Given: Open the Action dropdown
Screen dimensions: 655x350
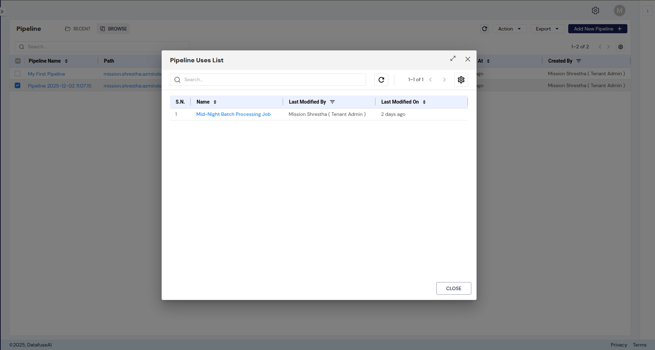Looking at the screenshot, I should point(509,29).
